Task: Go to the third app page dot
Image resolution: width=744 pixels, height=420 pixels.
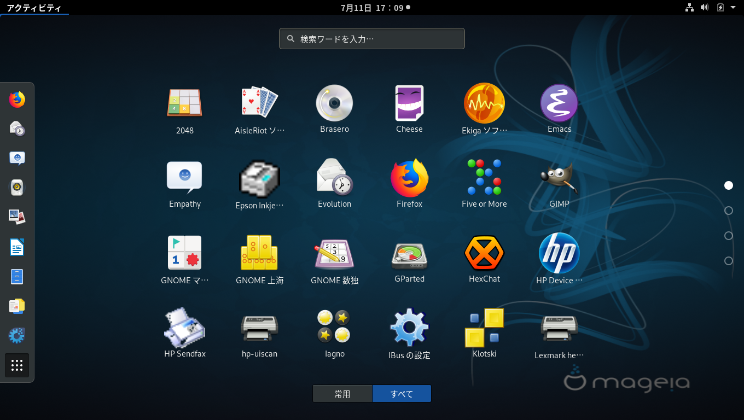Action: [x=729, y=236]
